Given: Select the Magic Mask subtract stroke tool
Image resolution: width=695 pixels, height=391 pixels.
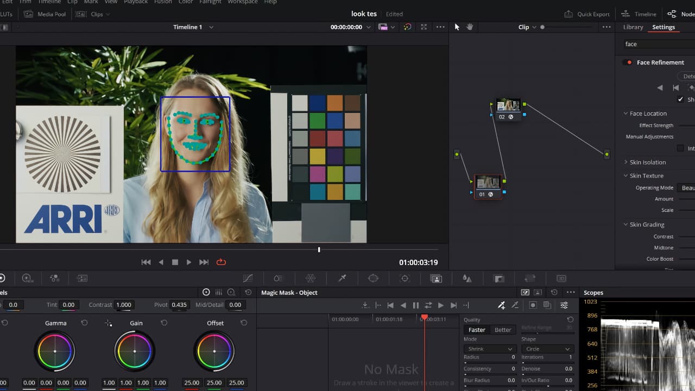Looking at the screenshot, I should (x=515, y=305).
